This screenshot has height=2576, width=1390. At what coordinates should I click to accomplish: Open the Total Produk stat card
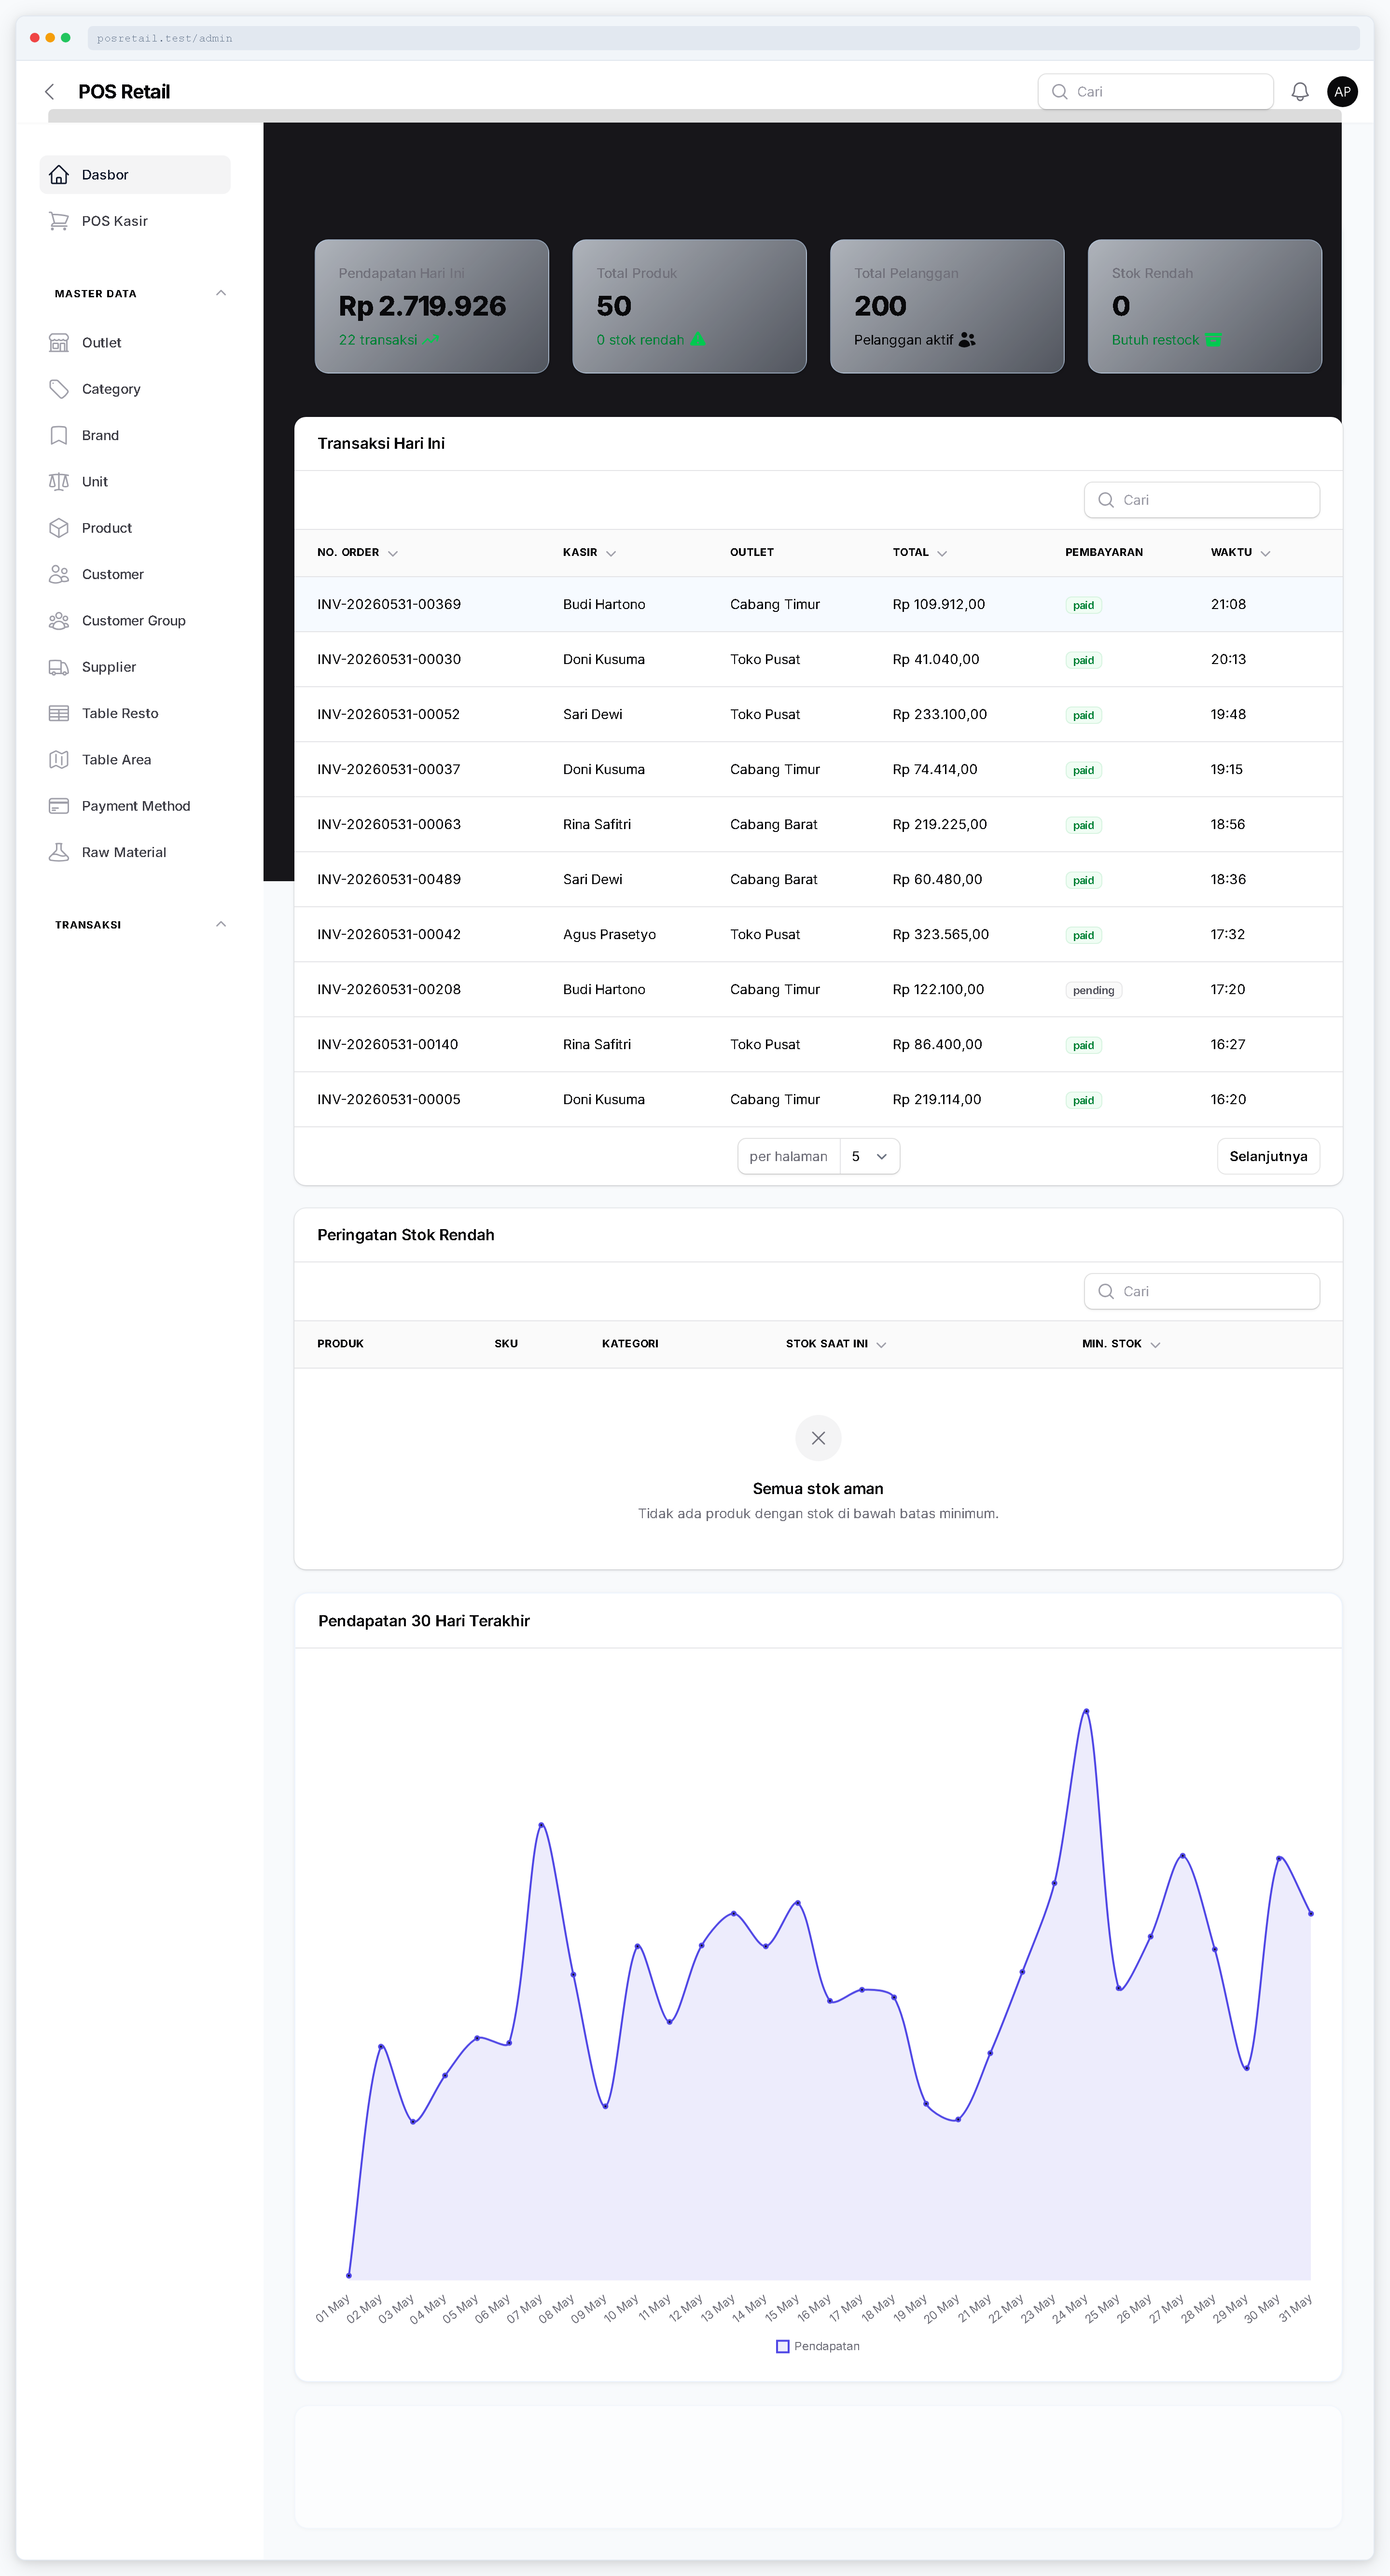click(x=689, y=306)
